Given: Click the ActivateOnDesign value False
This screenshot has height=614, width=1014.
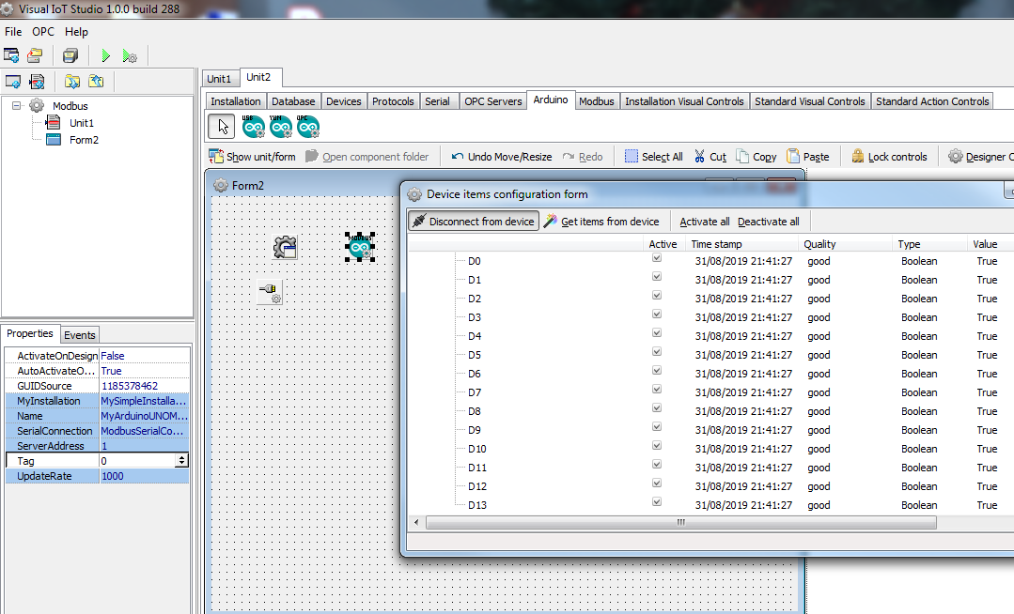Looking at the screenshot, I should 144,356.
